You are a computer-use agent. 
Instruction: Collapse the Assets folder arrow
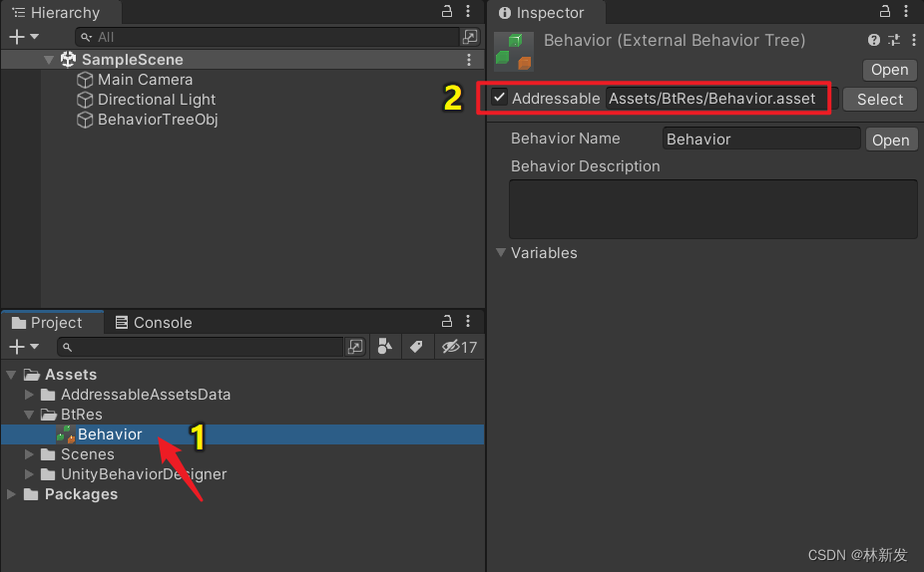(x=11, y=375)
